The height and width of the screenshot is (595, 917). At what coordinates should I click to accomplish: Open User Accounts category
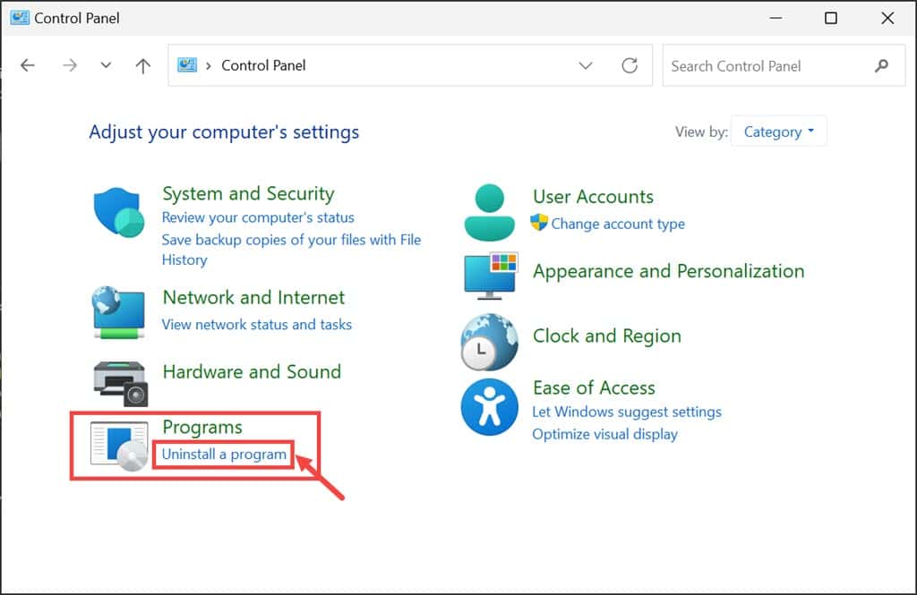(x=594, y=196)
